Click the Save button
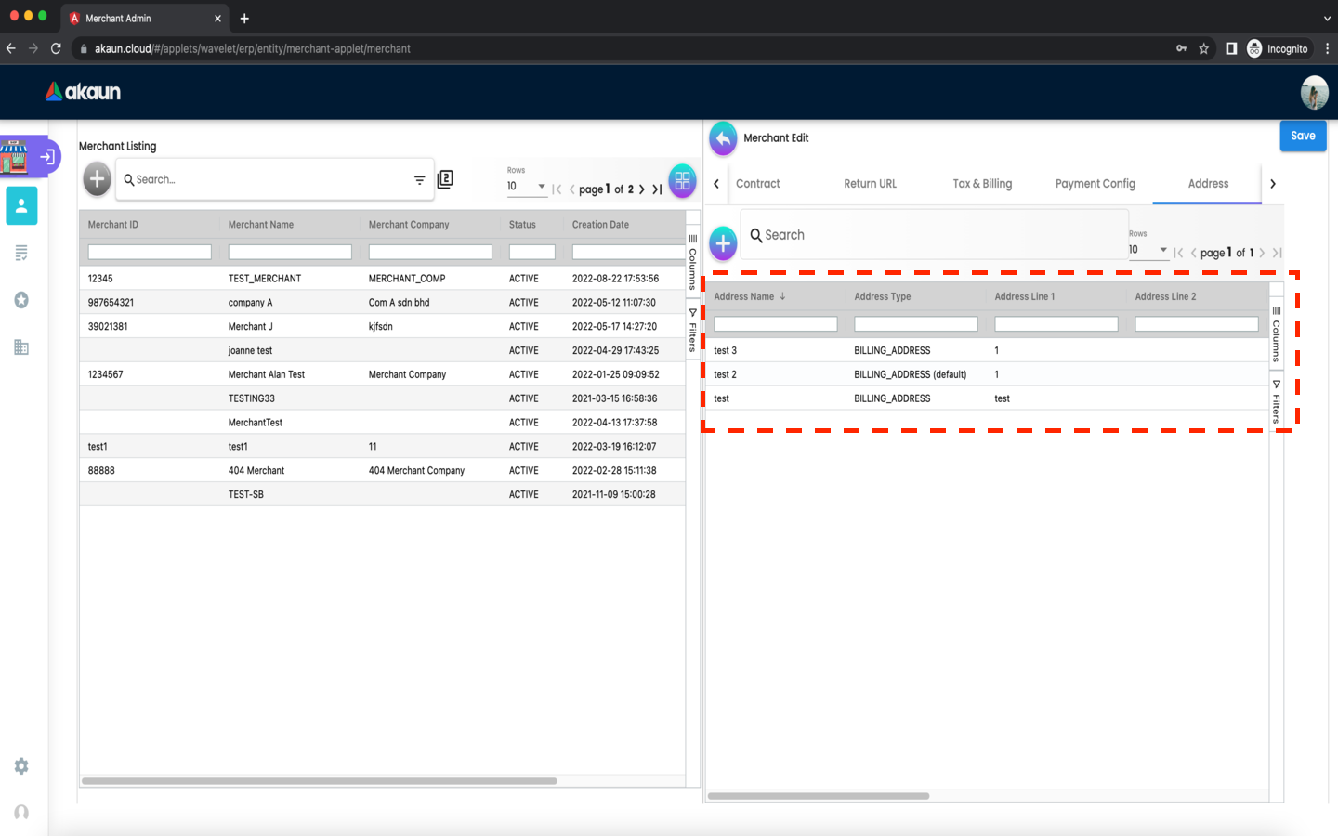Viewport: 1338px width, 836px height. tap(1303, 137)
